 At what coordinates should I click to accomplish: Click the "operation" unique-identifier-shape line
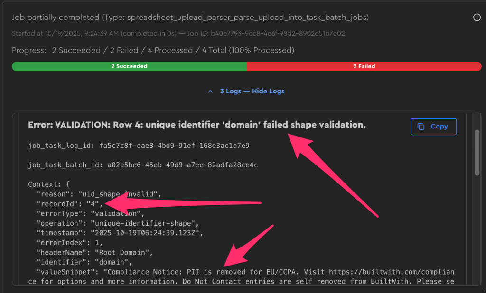tap(117, 223)
